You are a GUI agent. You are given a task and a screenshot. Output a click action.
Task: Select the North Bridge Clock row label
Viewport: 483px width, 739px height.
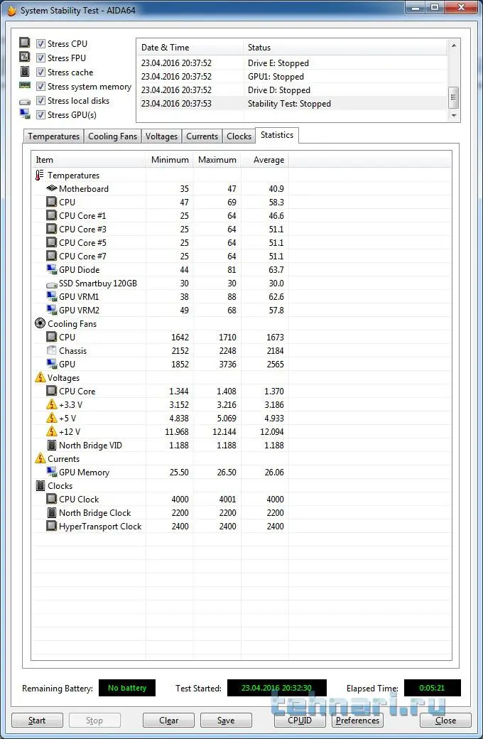[x=94, y=513]
